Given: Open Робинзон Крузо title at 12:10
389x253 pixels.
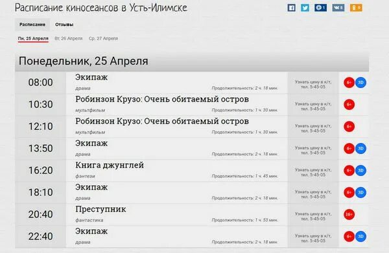Looking at the screenshot, I should point(162,121).
